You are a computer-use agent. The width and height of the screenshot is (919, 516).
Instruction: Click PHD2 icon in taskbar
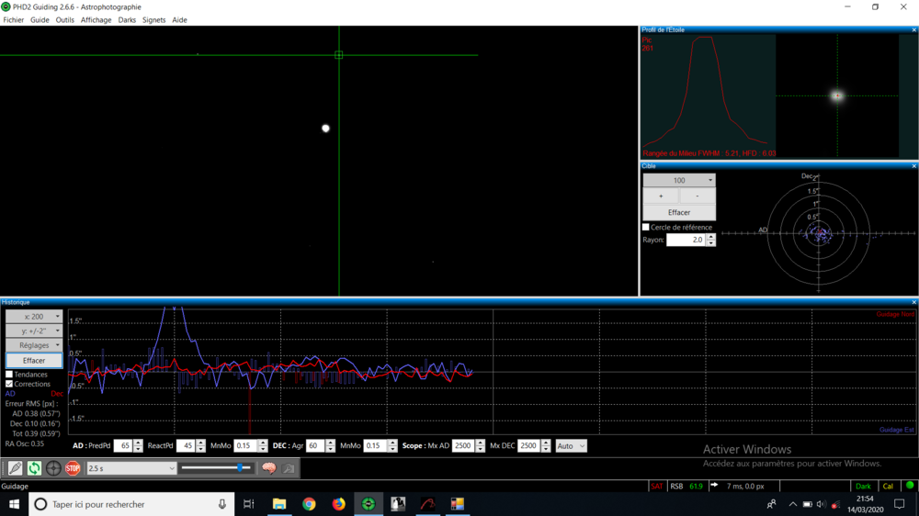pyautogui.click(x=369, y=504)
